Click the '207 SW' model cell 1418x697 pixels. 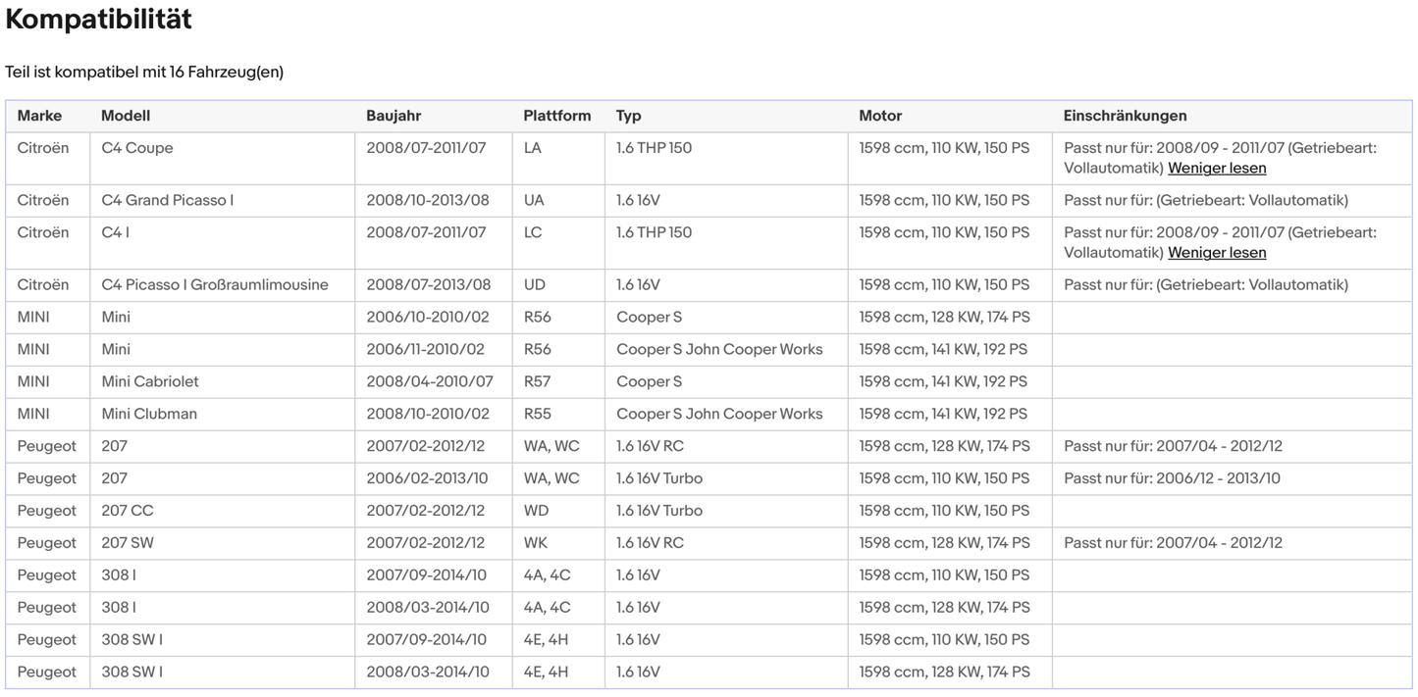(129, 542)
